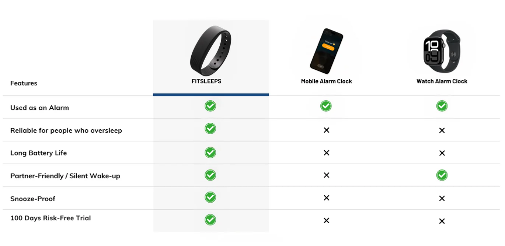This screenshot has width=505, height=246.
Task: Click Watch Alarm Clock X in 100 Days Risk-Free Trial row
Action: click(x=442, y=221)
